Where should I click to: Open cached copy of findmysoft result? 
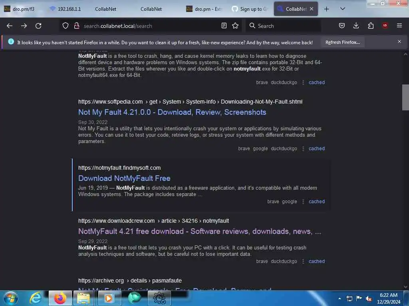pyautogui.click(x=317, y=201)
